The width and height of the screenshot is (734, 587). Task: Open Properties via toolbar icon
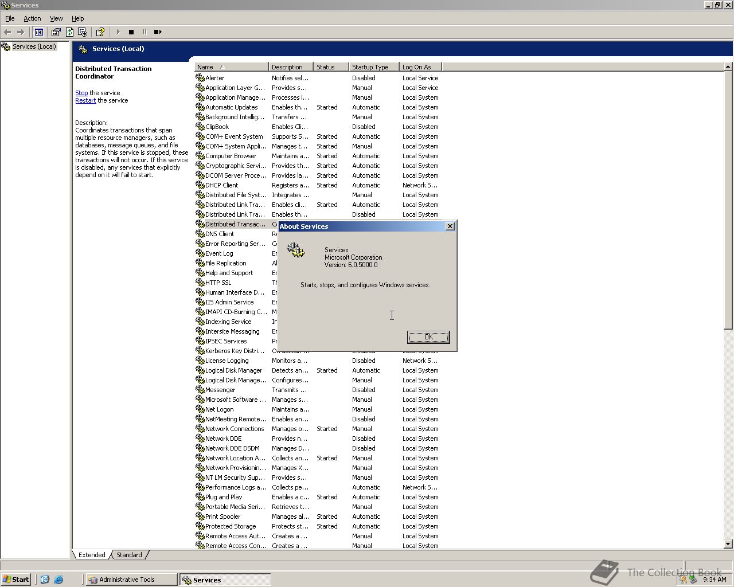click(56, 32)
